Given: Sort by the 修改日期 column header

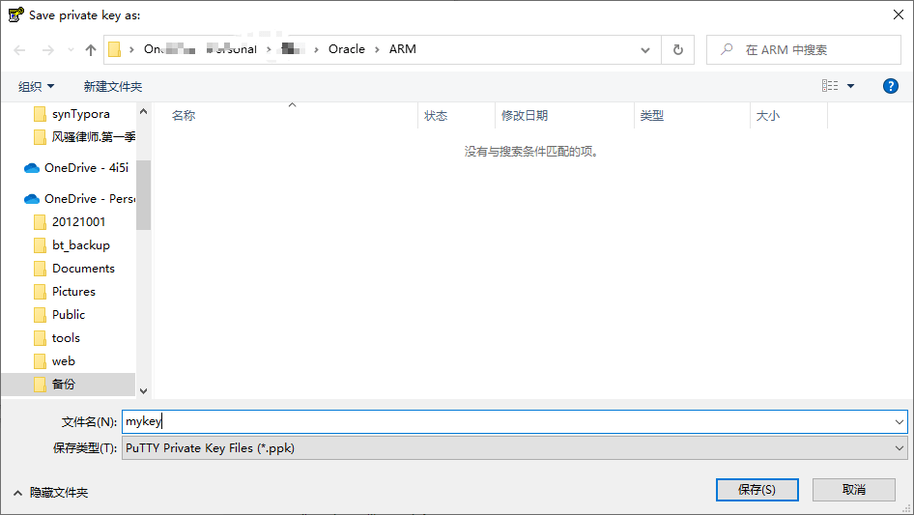Looking at the screenshot, I should (525, 116).
